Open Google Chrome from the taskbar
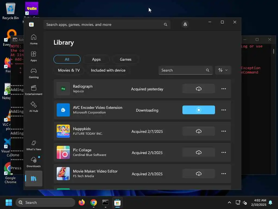Image resolution: width=278 pixels, height=209 pixels. [93, 202]
